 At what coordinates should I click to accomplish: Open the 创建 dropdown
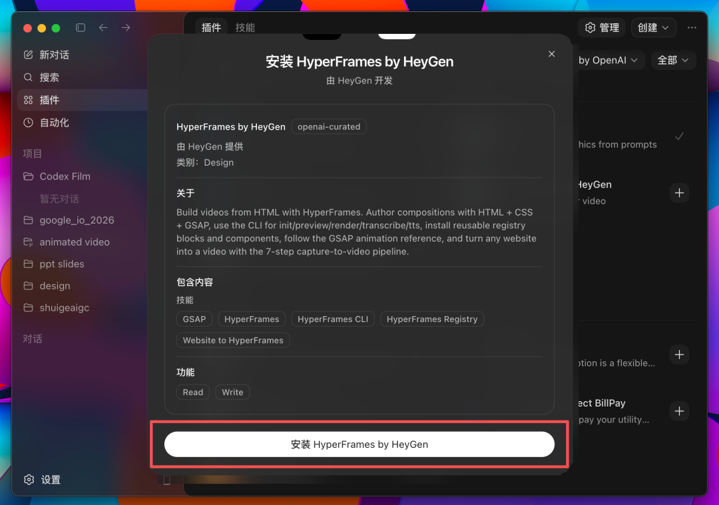(x=654, y=27)
